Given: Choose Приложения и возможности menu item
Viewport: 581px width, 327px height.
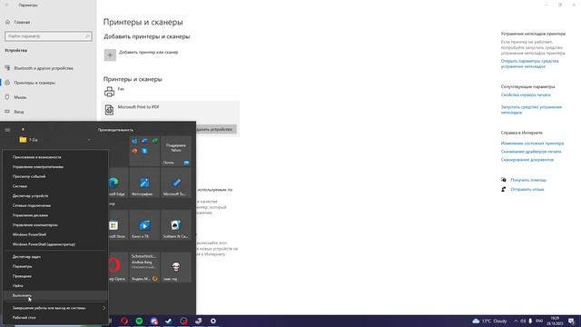Looking at the screenshot, I should coord(55,157).
